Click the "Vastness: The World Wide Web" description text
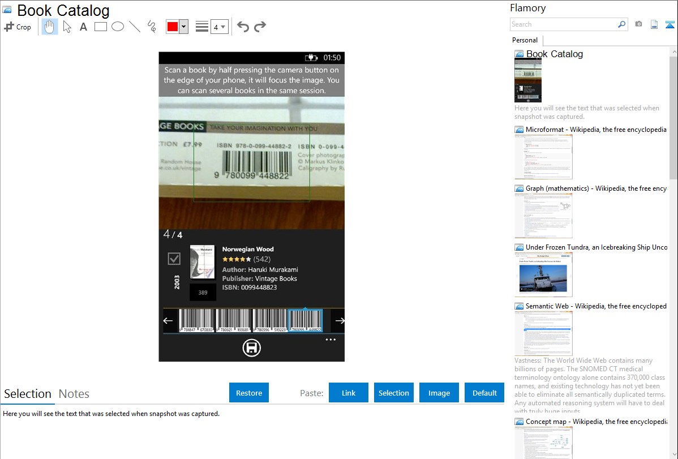The width and height of the screenshot is (678, 459). pos(590,386)
